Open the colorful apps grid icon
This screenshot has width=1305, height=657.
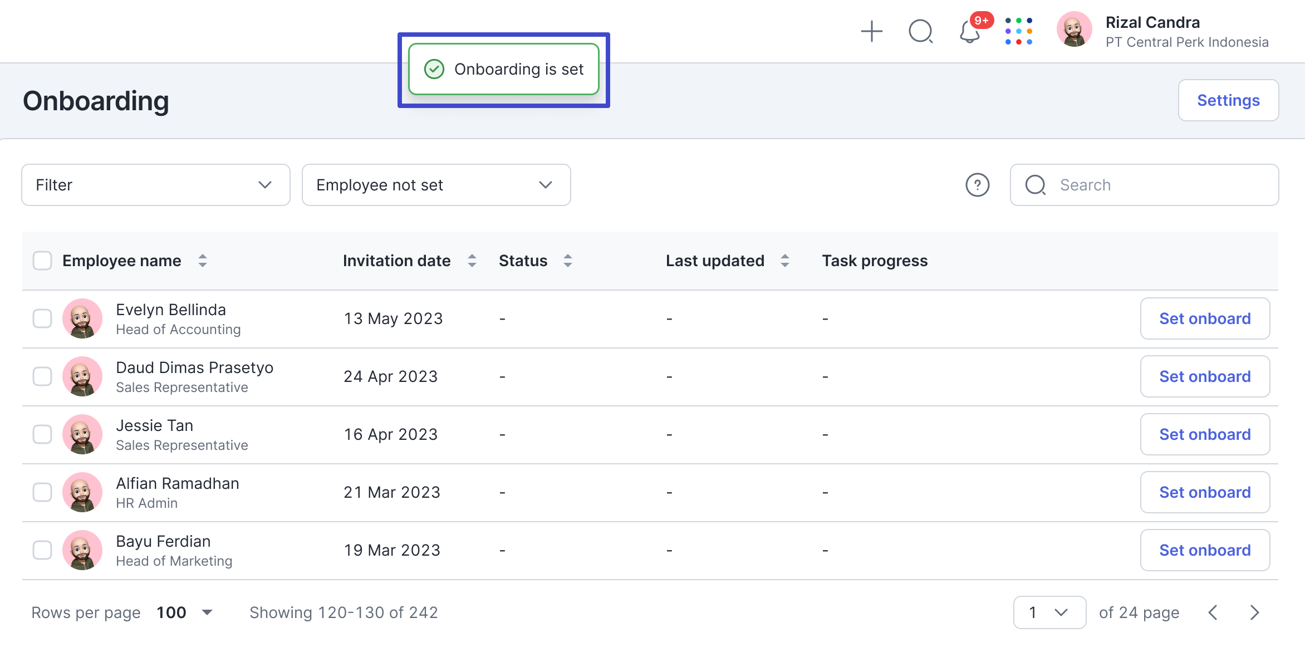coord(1018,32)
